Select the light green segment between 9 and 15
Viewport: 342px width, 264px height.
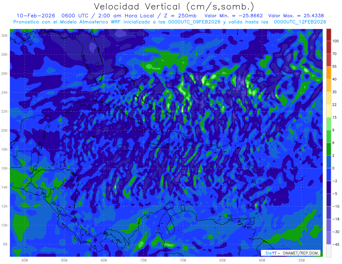329,124
